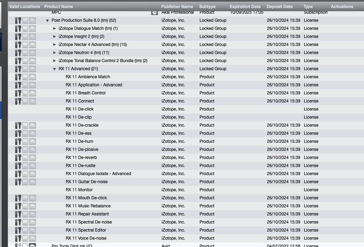Expand iZotope Neutron 4 group
364x247 pixels.
[54, 53]
